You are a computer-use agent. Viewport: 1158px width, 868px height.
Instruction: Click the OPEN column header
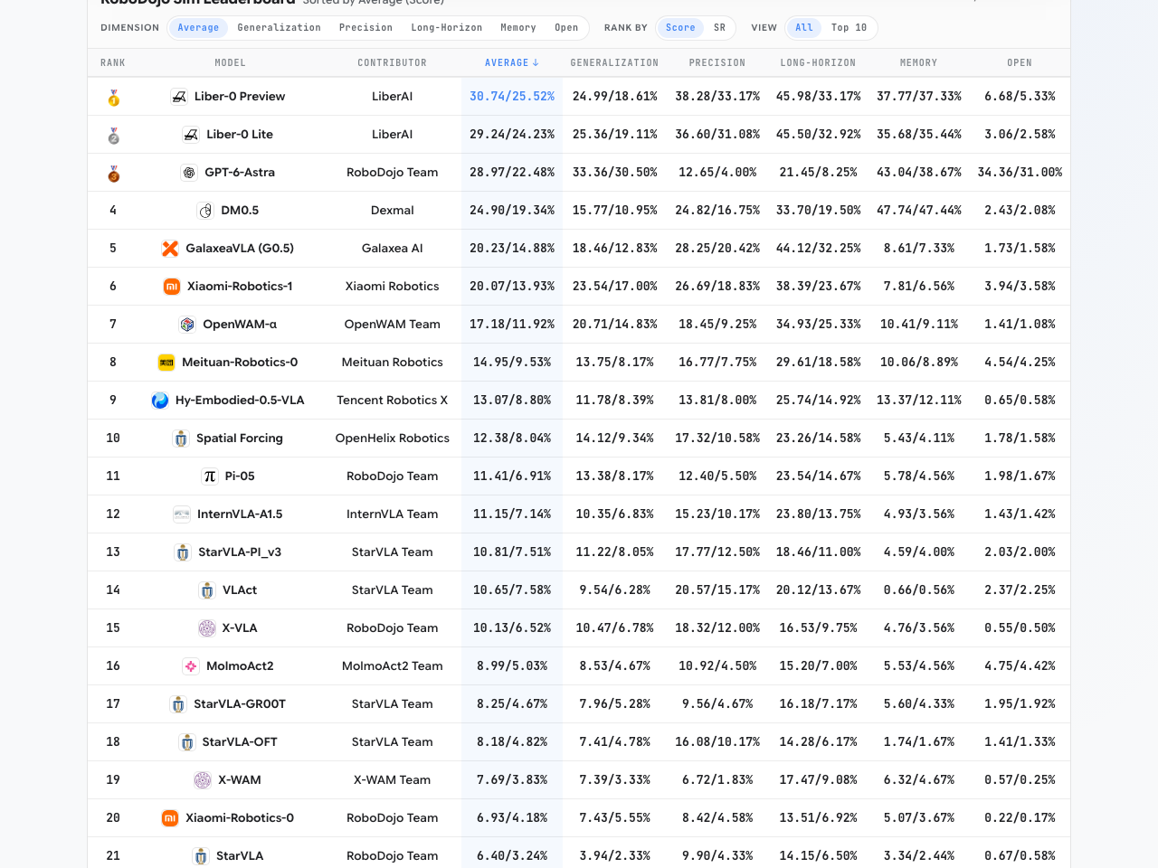[x=1020, y=63]
